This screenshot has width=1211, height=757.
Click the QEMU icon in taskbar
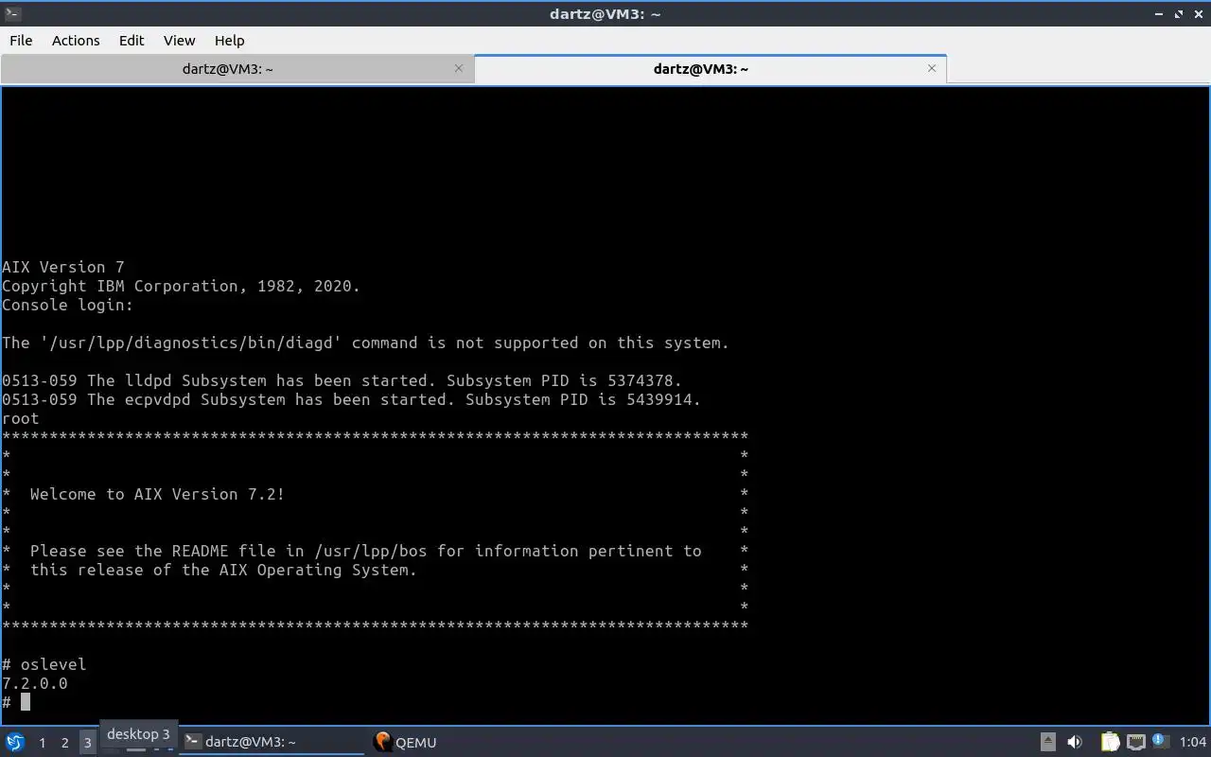382,742
